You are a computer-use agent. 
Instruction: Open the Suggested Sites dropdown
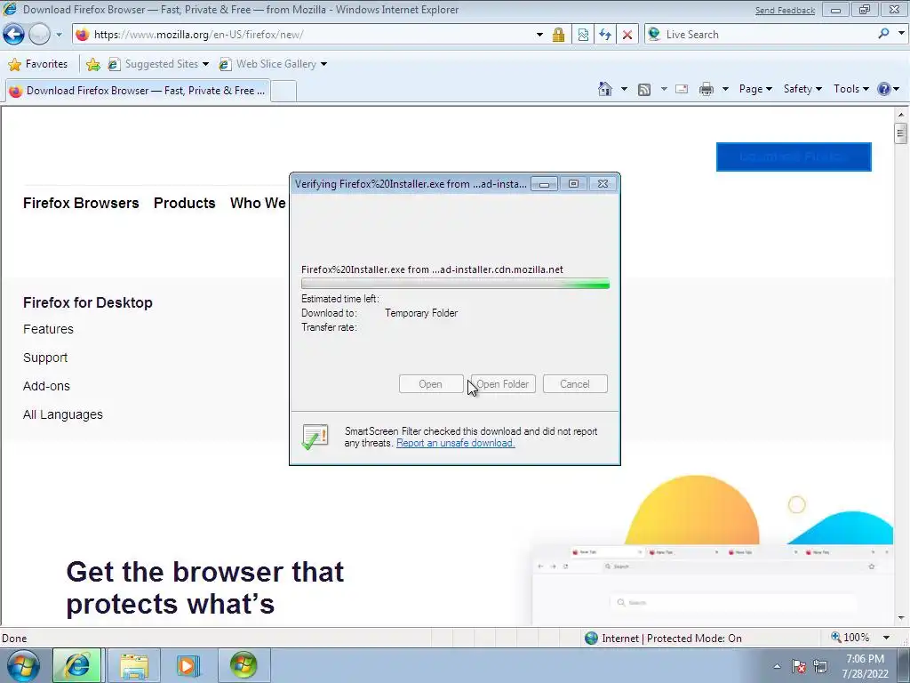click(158, 64)
